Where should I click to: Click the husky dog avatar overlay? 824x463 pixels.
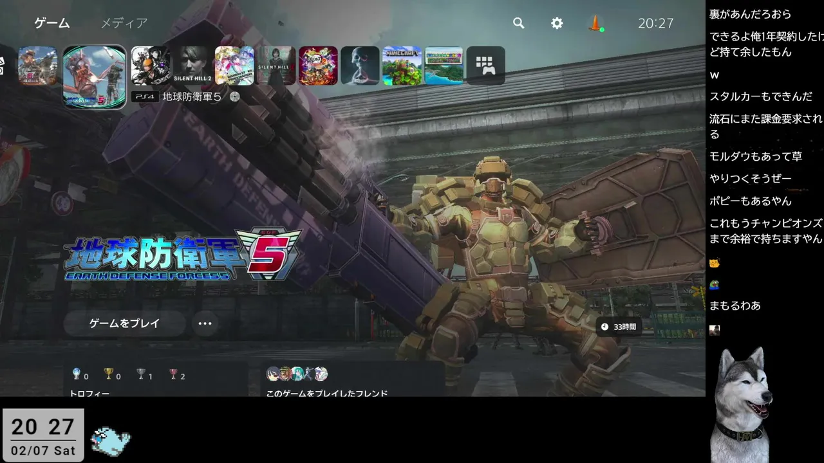[742, 405]
